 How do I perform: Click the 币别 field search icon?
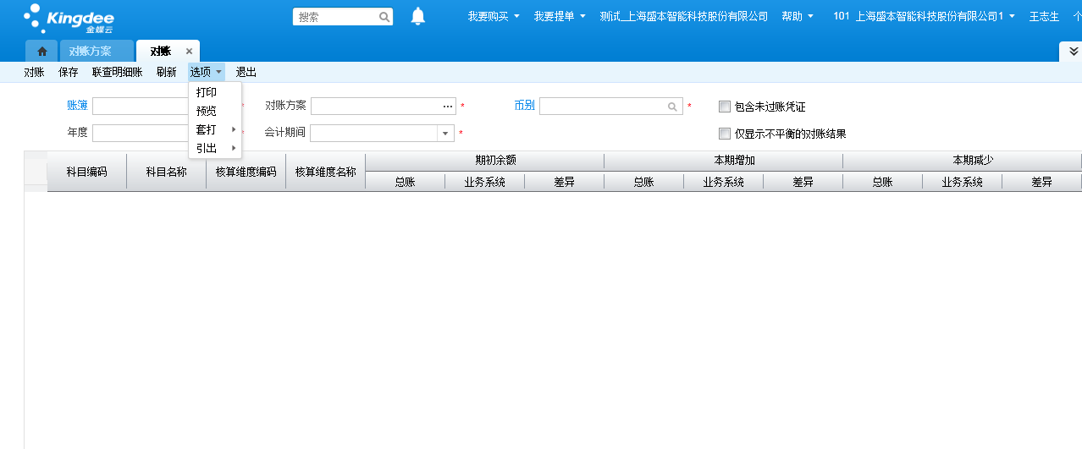[x=672, y=107]
